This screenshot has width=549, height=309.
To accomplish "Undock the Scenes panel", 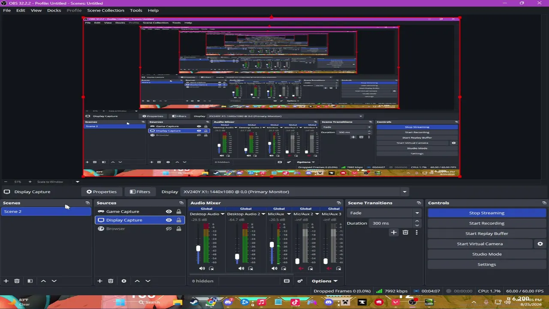I will tap(87, 203).
